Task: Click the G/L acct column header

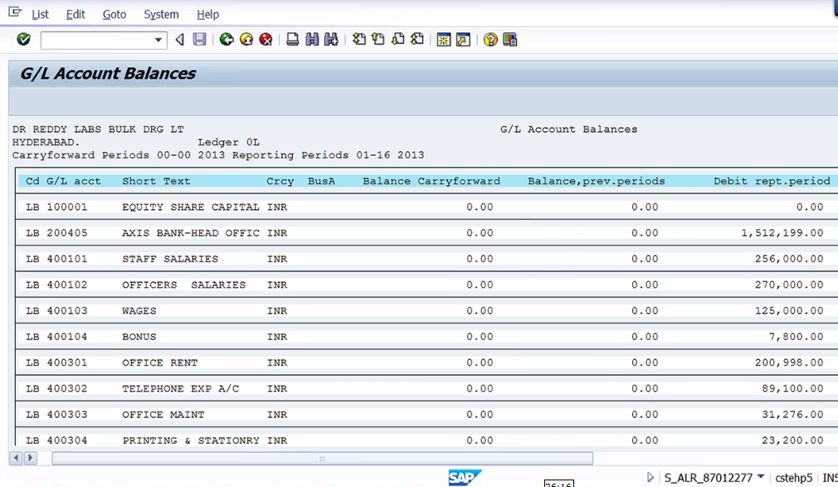Action: [73, 181]
